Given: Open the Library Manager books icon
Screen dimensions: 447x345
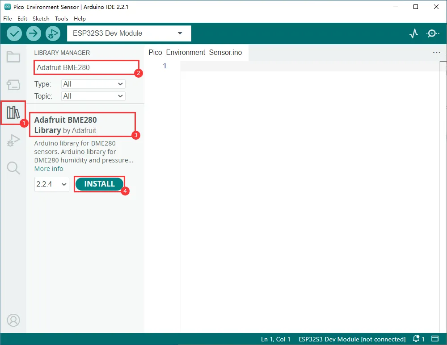Looking at the screenshot, I should 13,112.
